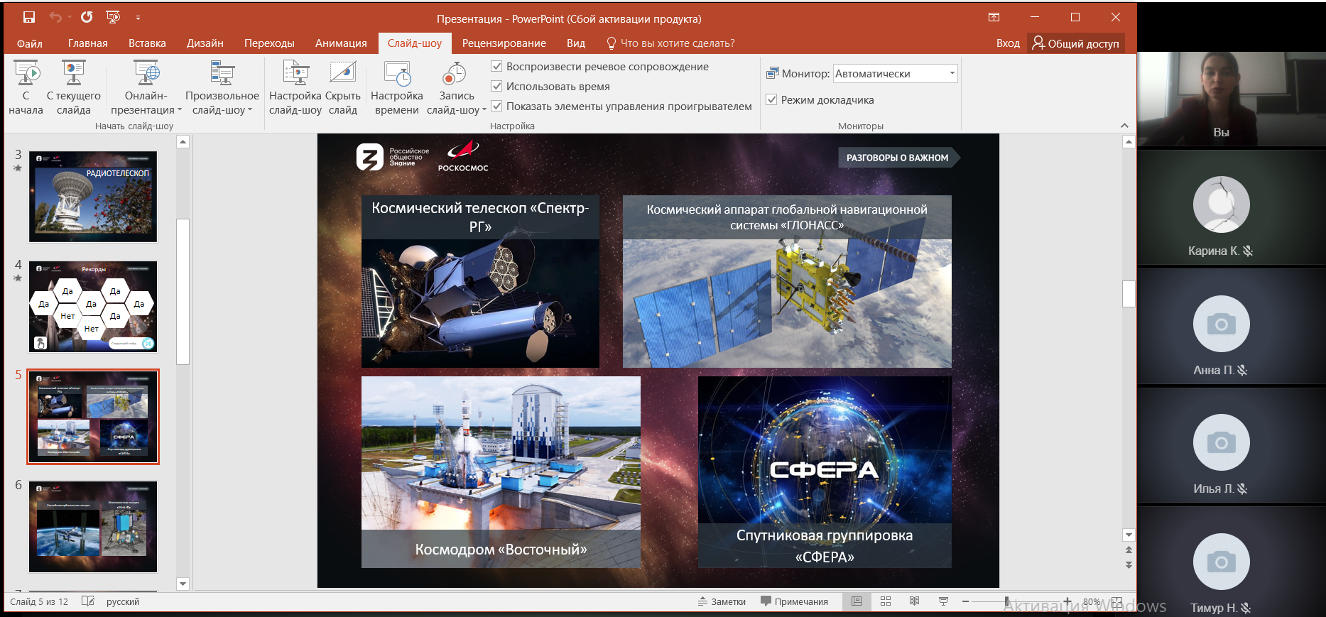This screenshot has width=1326, height=617.
Task: Save the presentation with the floppy disk icon
Action: point(29,17)
